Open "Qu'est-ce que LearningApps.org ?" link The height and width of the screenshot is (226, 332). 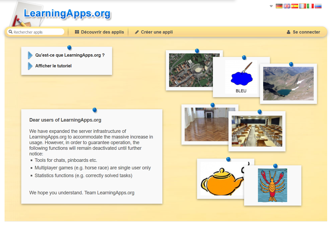pyautogui.click(x=70, y=55)
